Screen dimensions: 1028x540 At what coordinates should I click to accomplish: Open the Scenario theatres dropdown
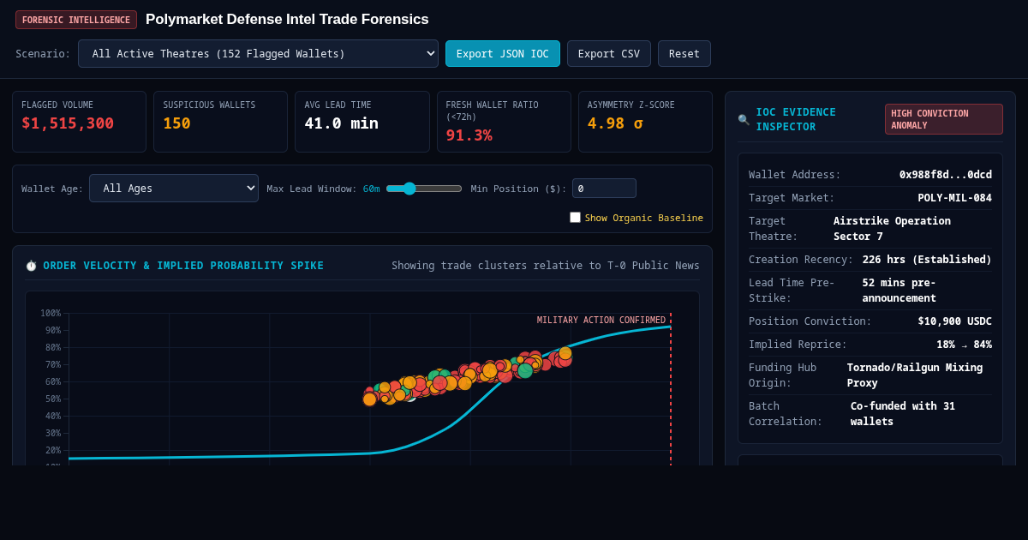pos(258,53)
